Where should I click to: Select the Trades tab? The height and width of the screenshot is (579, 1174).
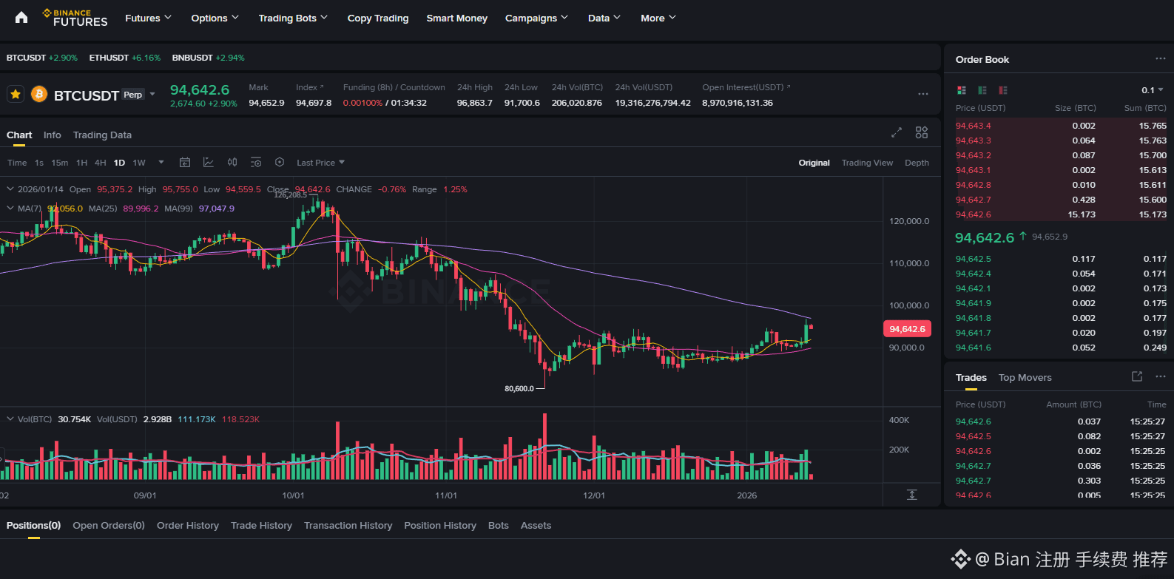(971, 377)
